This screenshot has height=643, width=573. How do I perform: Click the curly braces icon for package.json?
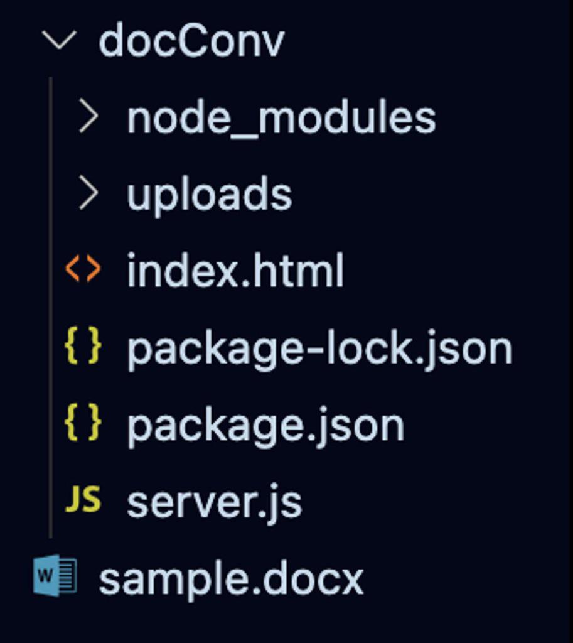(82, 424)
